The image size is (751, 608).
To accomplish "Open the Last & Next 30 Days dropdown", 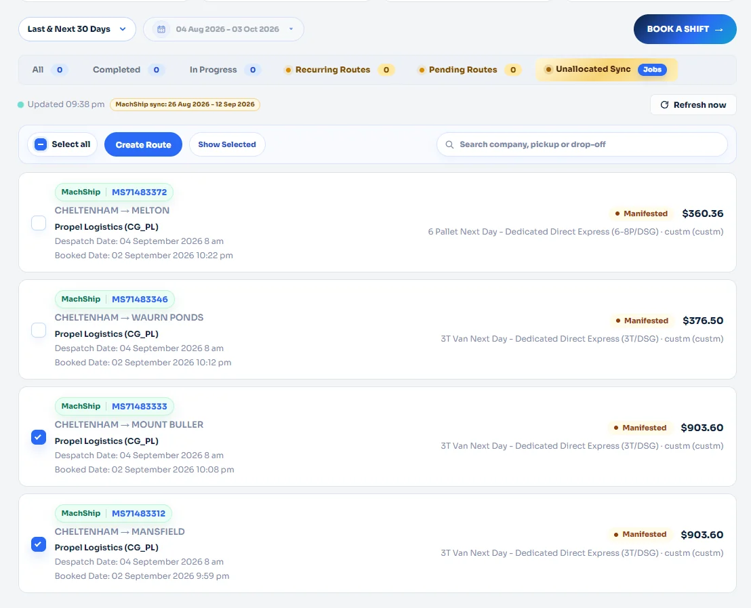I will pyautogui.click(x=77, y=29).
